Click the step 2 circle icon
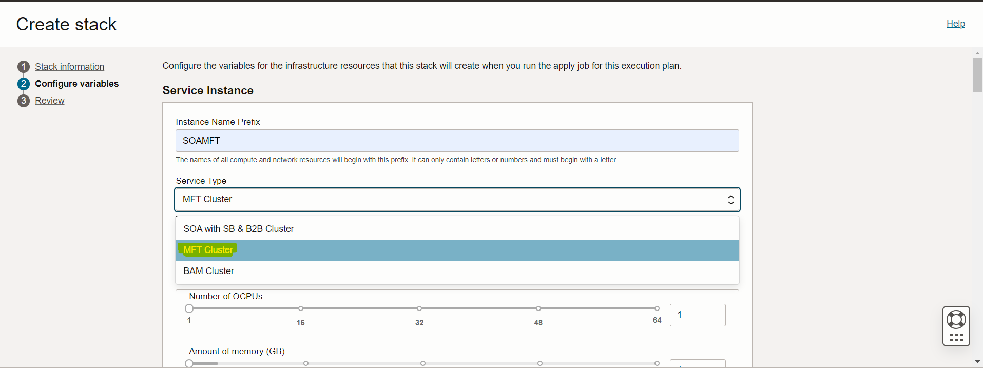The image size is (983, 368). coord(23,84)
